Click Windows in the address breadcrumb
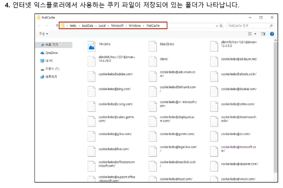The image size is (283, 188). coord(134,26)
